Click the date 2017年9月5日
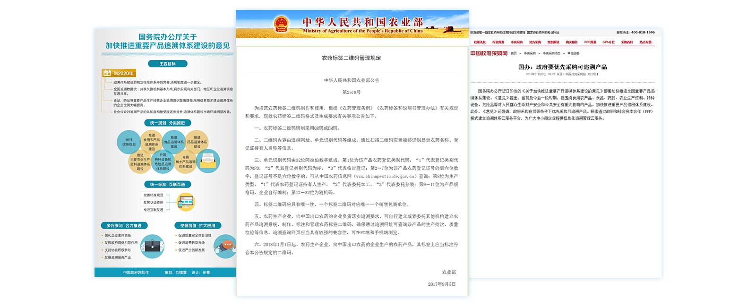Screen dimensions: 756x307 tap(442, 284)
